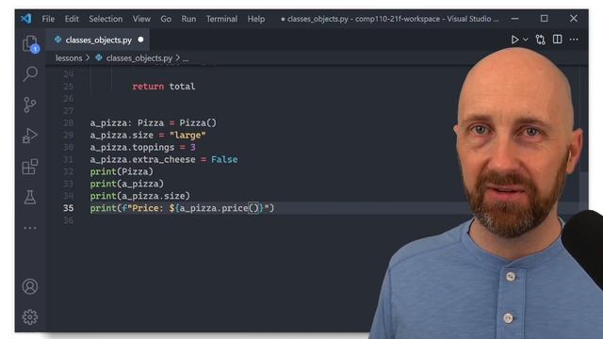Click the lessons breadcrumb folder

click(69, 58)
